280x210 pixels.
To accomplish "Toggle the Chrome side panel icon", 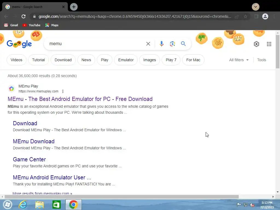I will point(256,16).
